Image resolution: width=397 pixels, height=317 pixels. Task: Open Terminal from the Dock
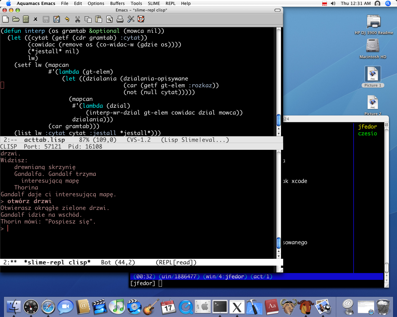220,307
